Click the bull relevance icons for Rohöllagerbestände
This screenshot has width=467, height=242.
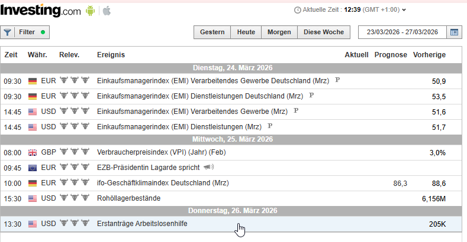coord(75,198)
